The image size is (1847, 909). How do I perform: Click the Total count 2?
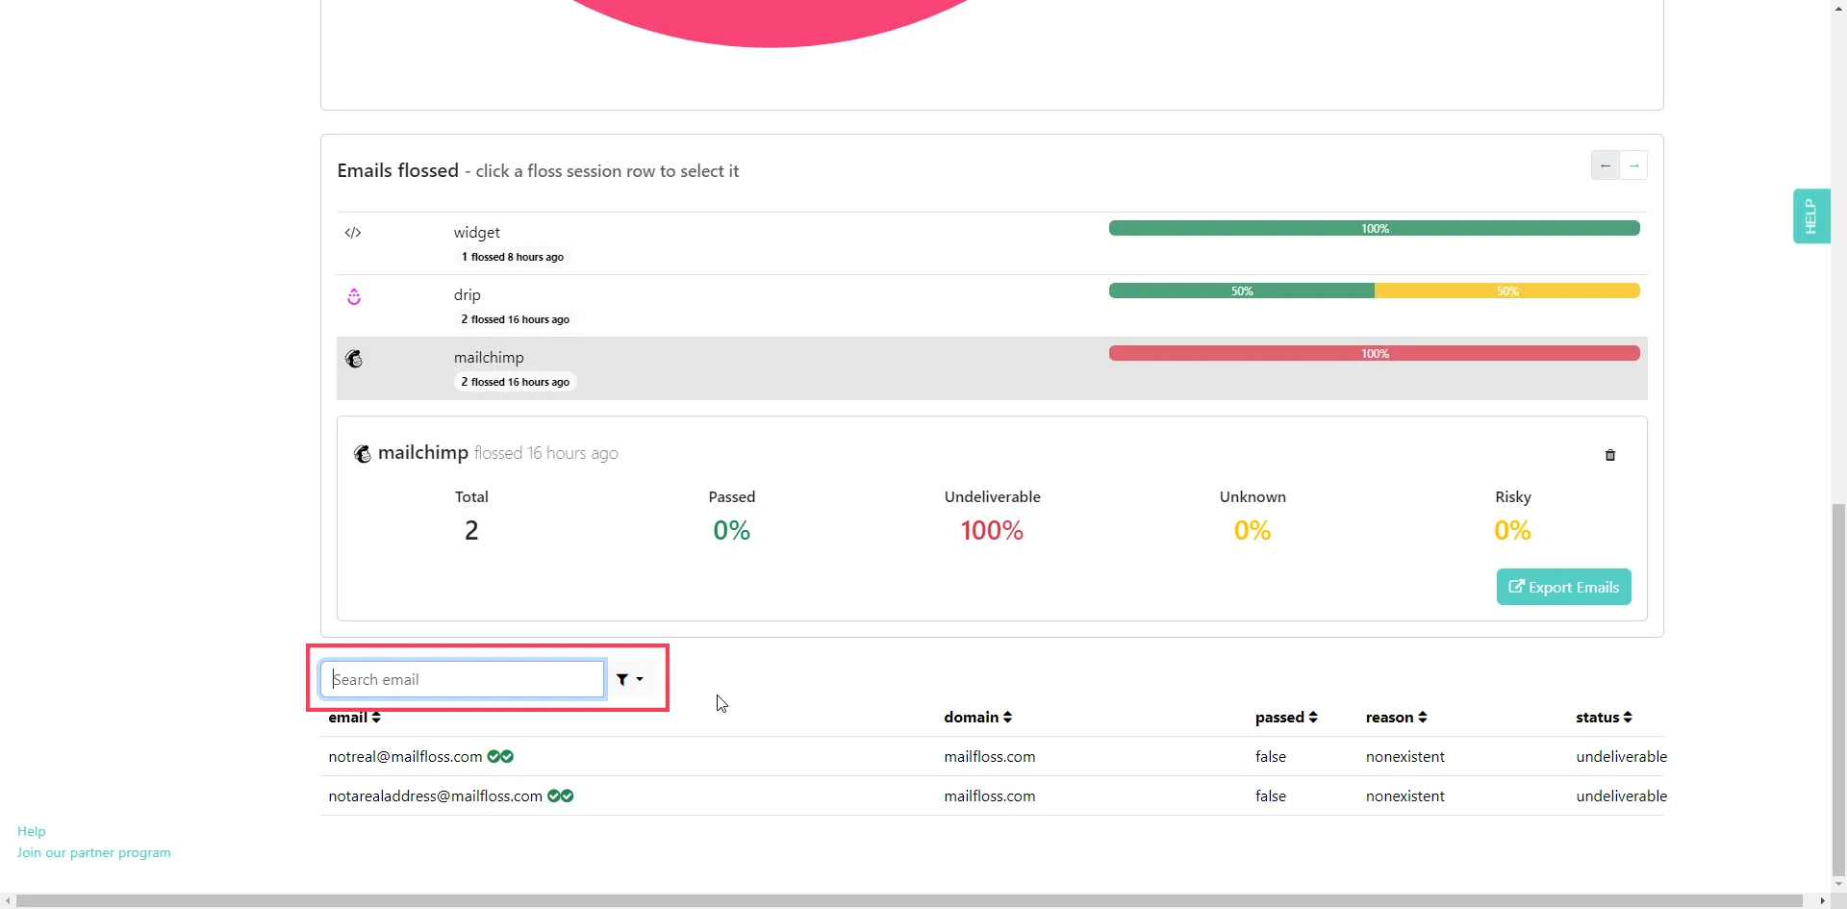coord(471,531)
